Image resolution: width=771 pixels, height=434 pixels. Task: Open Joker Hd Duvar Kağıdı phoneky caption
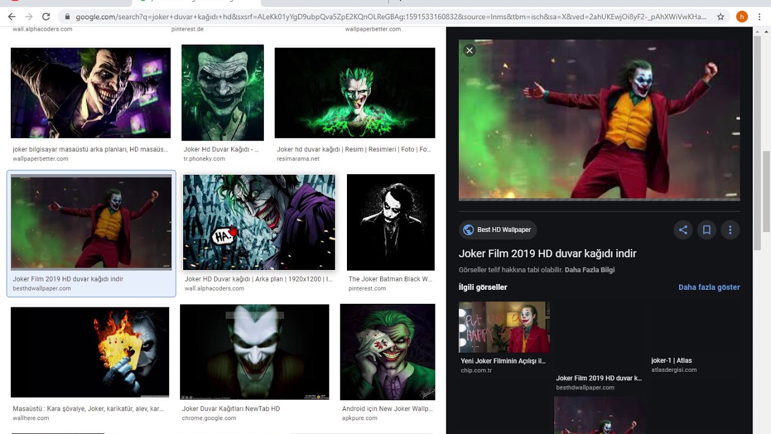221,149
